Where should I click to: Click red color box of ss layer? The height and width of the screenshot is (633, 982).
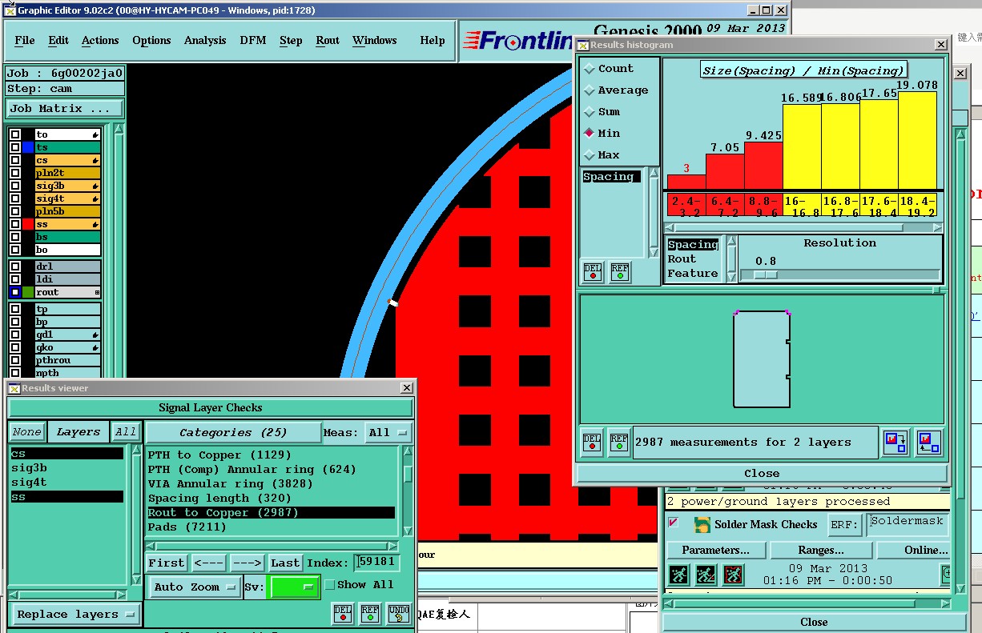tap(28, 224)
